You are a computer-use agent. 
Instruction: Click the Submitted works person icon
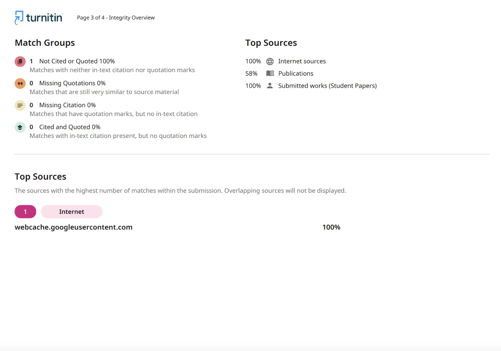tap(270, 86)
